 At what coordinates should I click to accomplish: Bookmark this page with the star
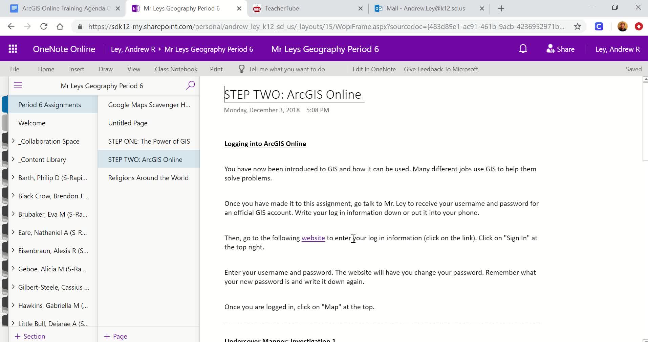(x=578, y=26)
